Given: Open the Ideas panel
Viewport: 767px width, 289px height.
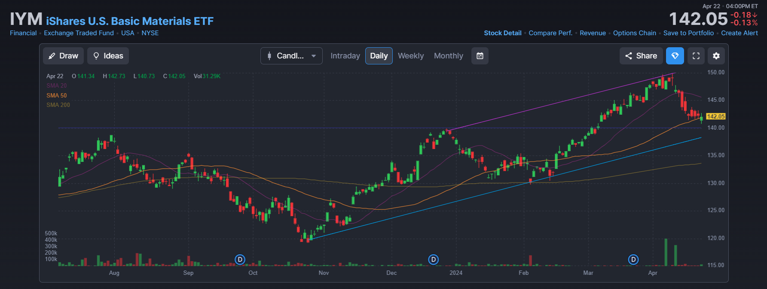Looking at the screenshot, I should (x=108, y=56).
